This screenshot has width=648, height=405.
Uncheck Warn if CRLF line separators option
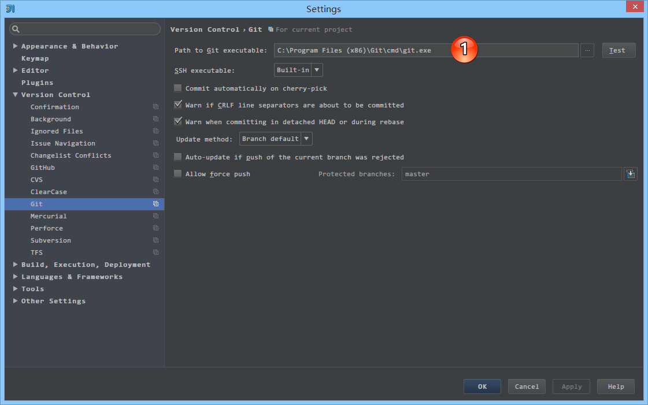[x=178, y=105]
